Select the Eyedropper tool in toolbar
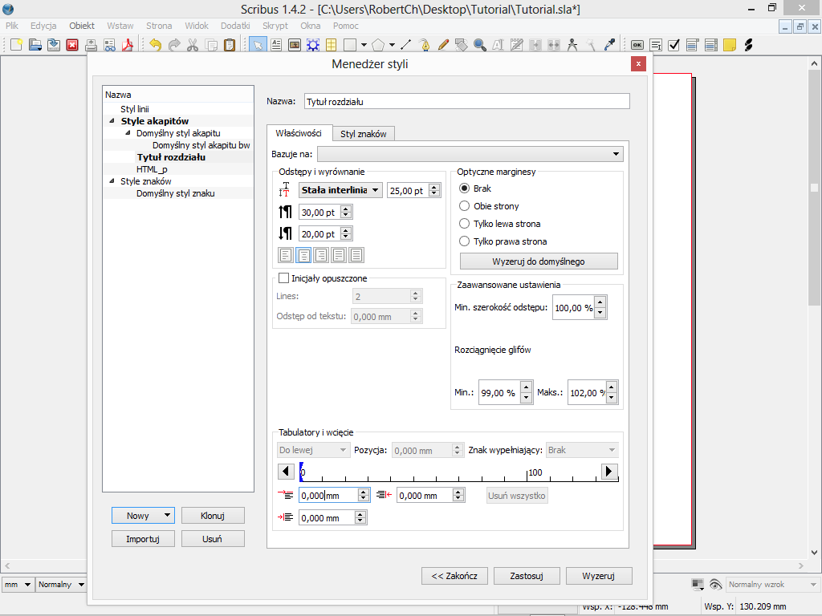Screen dimensions: 822x616 pos(609,45)
